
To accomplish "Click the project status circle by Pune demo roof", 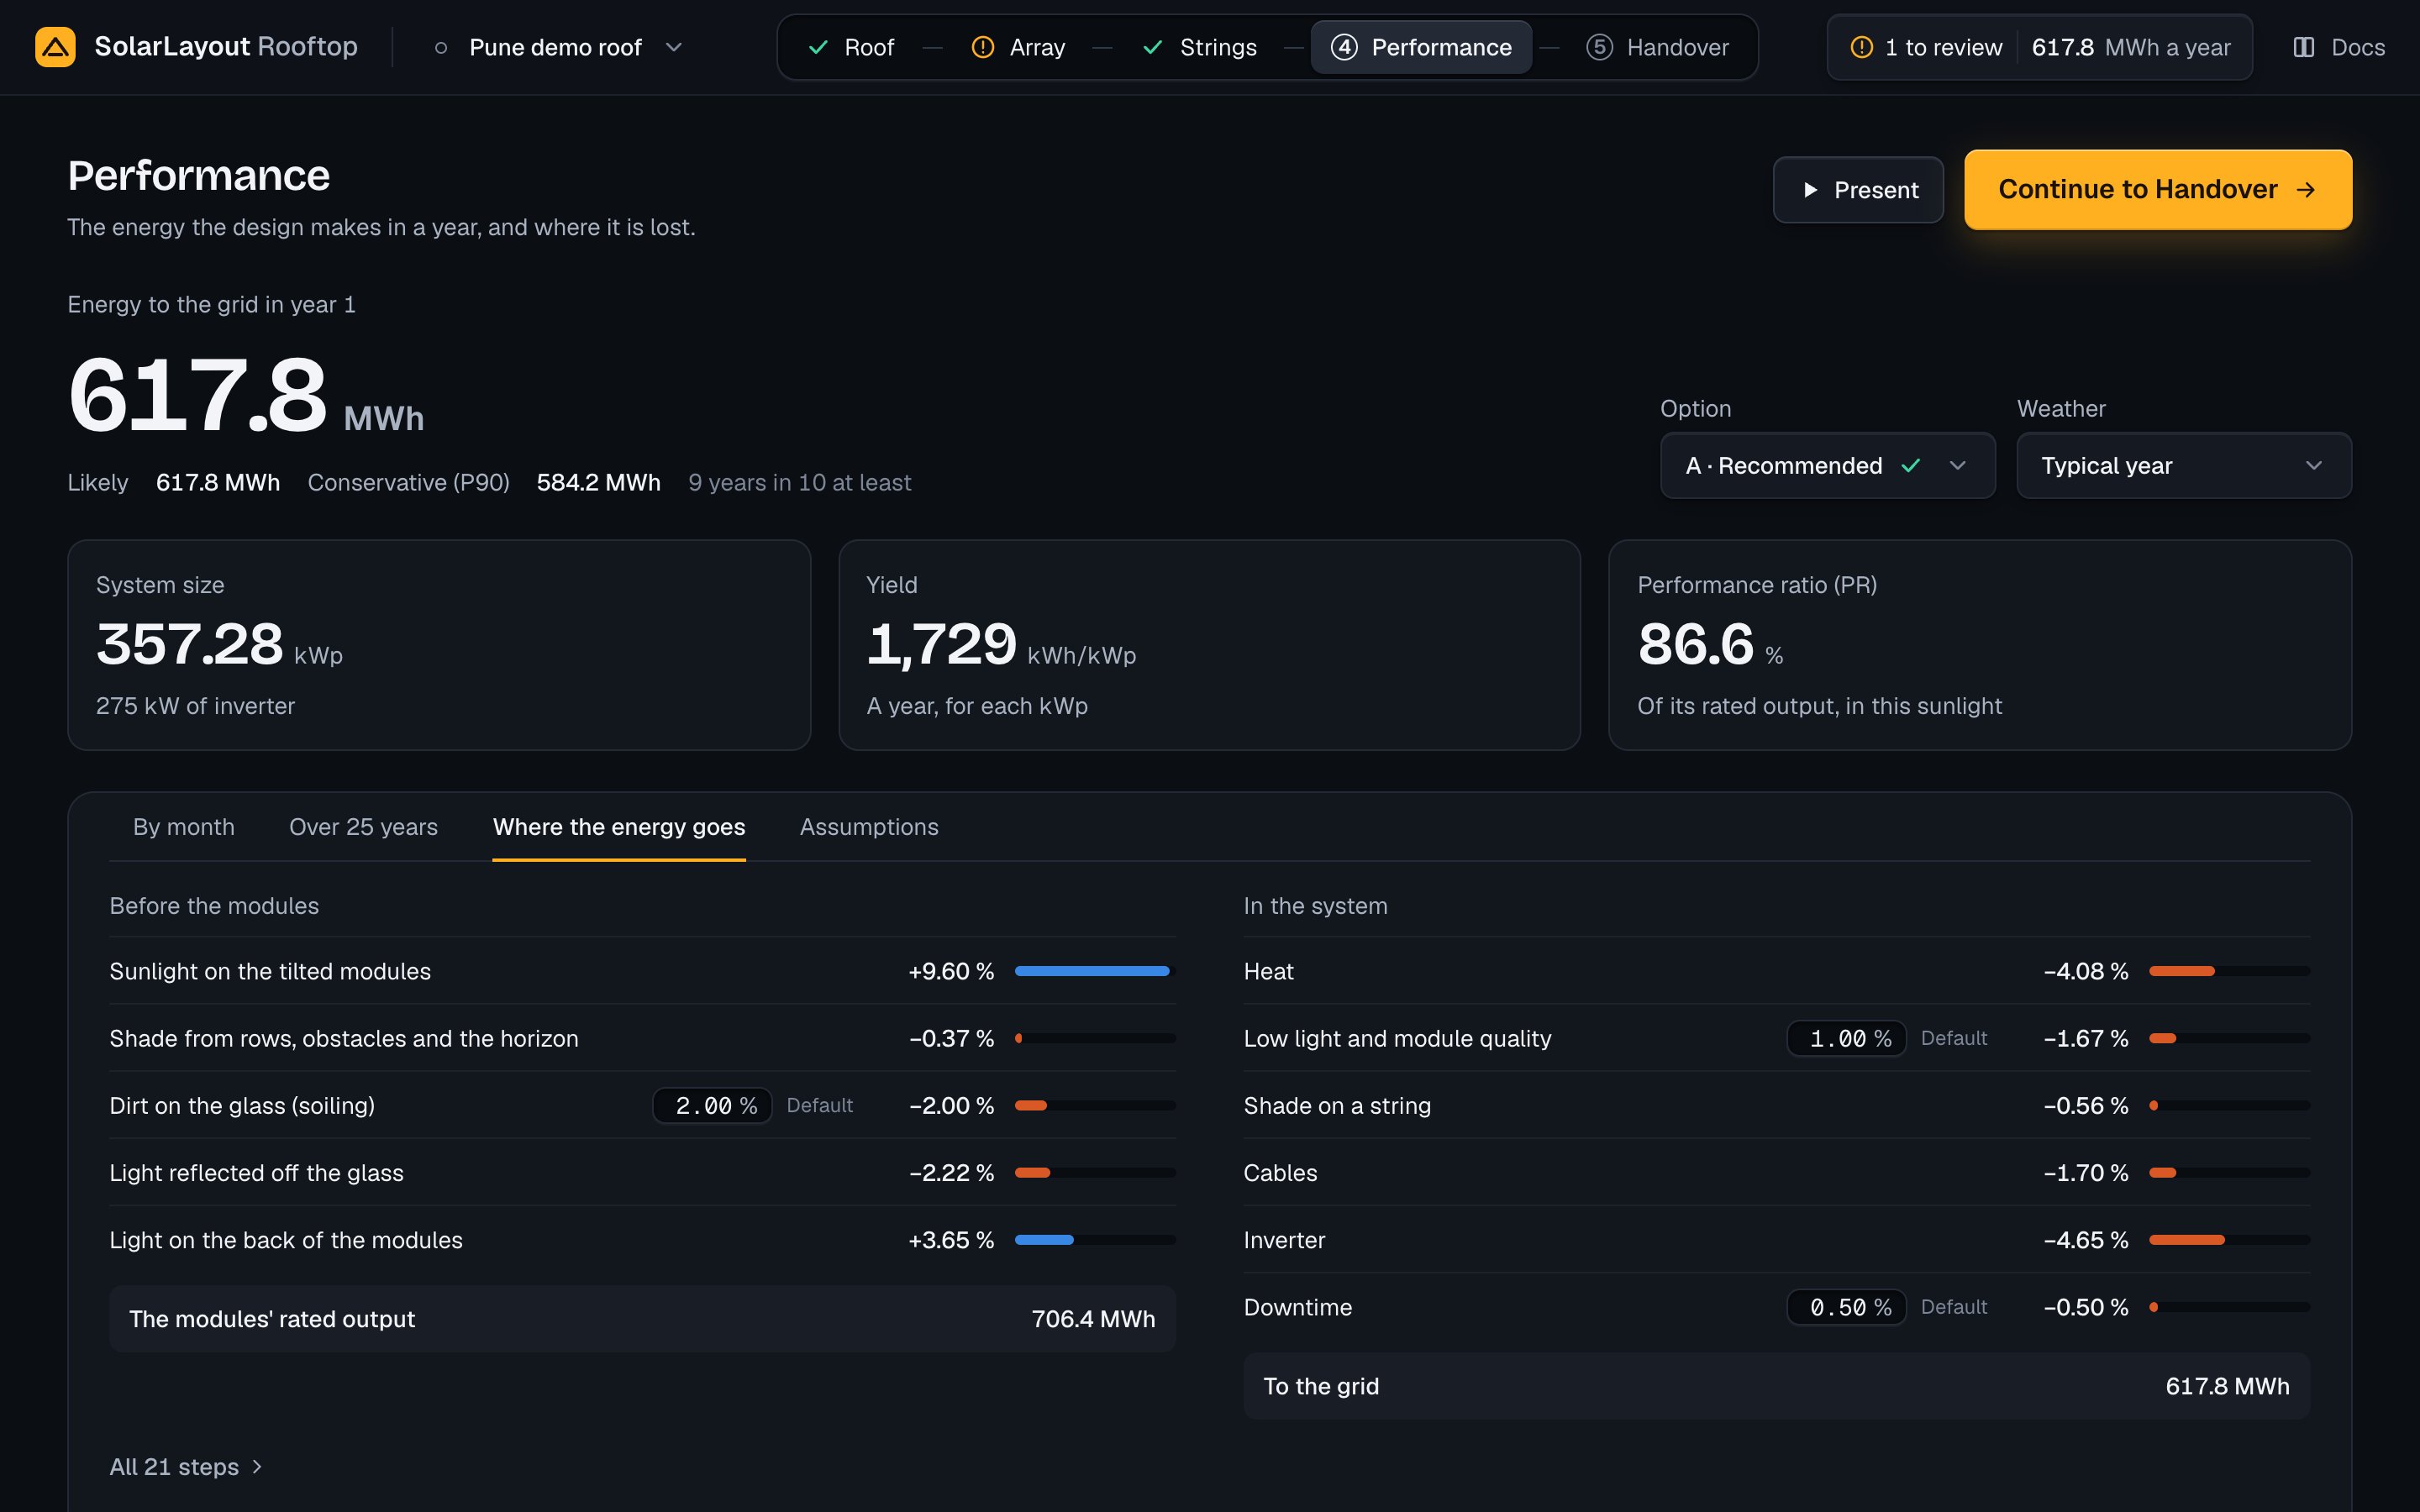I will [x=441, y=47].
